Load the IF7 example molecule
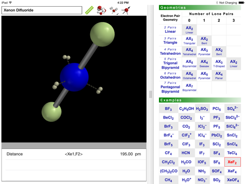This screenshot has width=246, height=184. 202,153
